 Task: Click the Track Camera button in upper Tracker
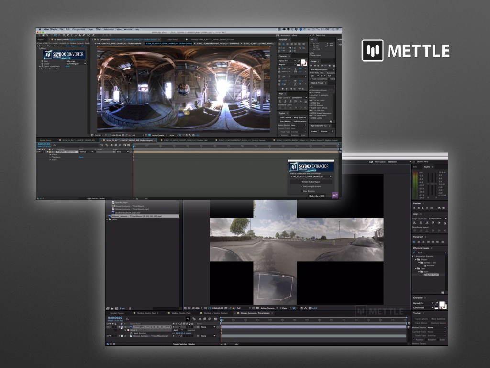coord(285,117)
